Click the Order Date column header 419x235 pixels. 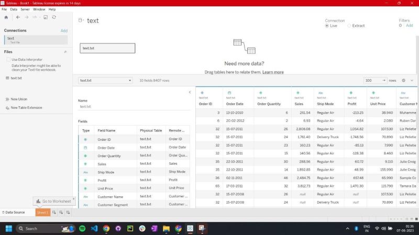235,104
